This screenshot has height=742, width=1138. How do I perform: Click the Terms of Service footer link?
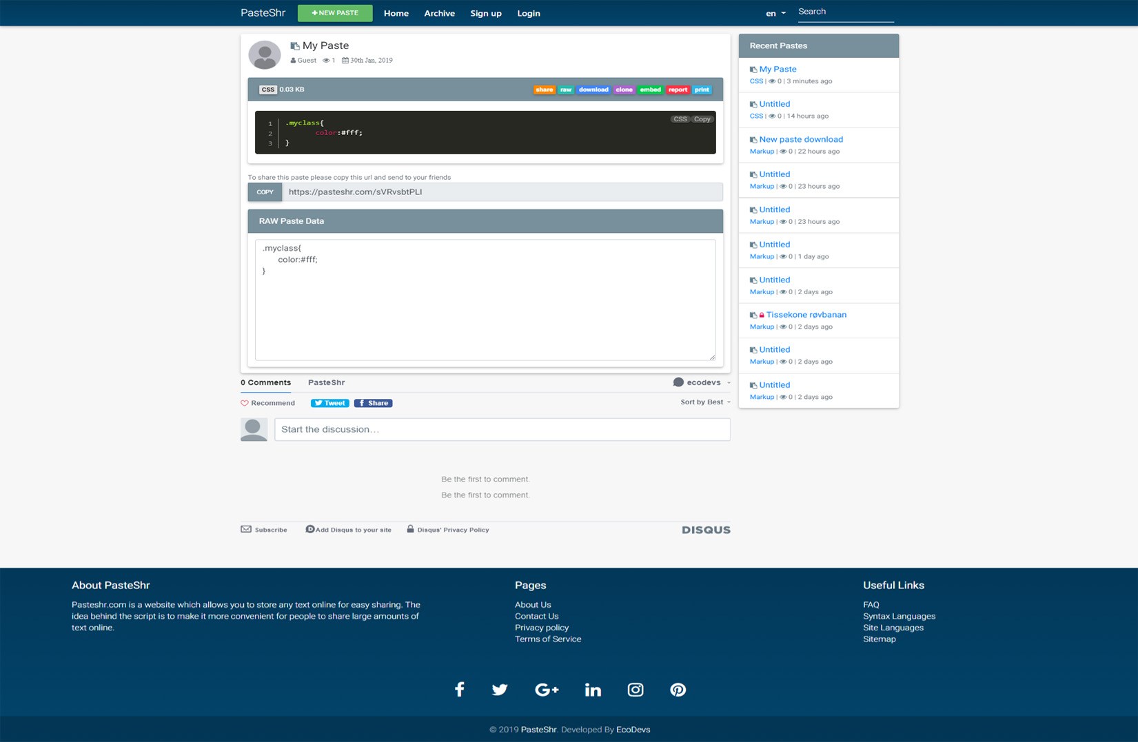point(548,639)
